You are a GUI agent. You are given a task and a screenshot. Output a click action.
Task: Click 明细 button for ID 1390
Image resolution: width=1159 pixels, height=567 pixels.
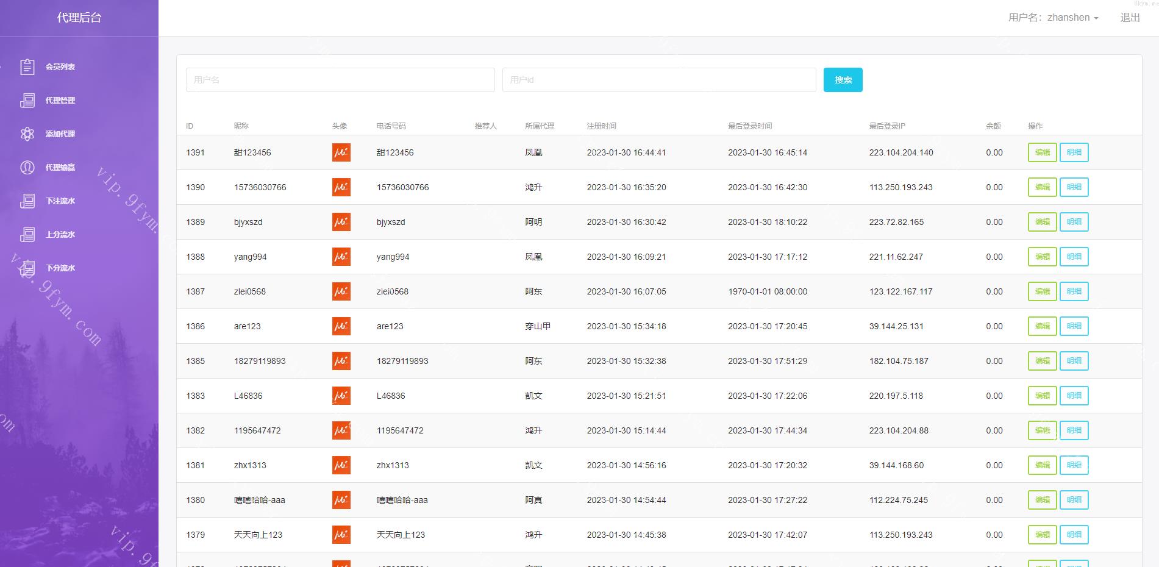point(1074,187)
